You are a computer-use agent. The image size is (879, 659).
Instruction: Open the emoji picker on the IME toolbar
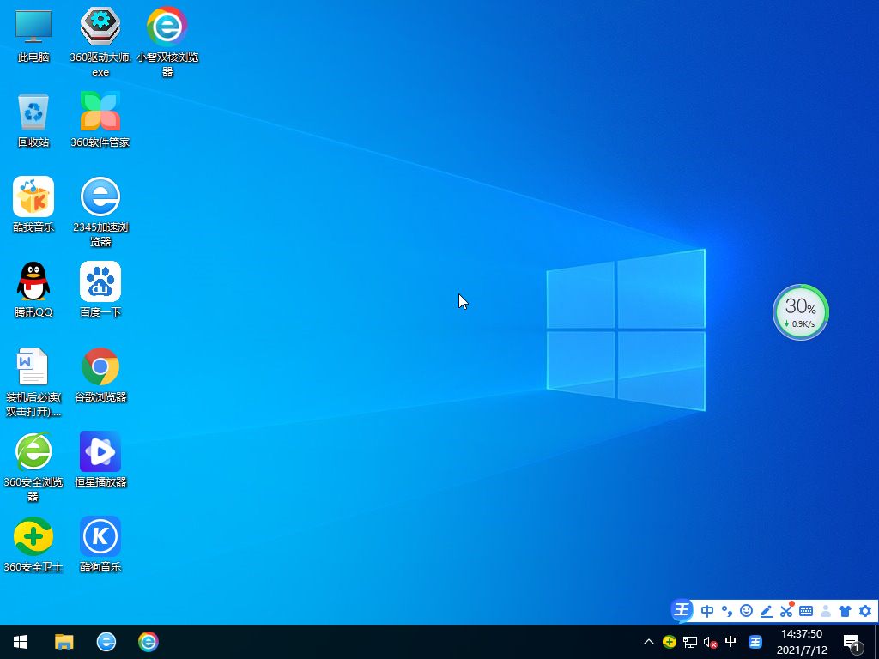click(x=746, y=611)
